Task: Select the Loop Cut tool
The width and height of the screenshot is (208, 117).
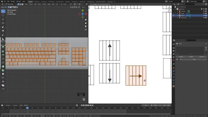Action: click(x=3, y=59)
